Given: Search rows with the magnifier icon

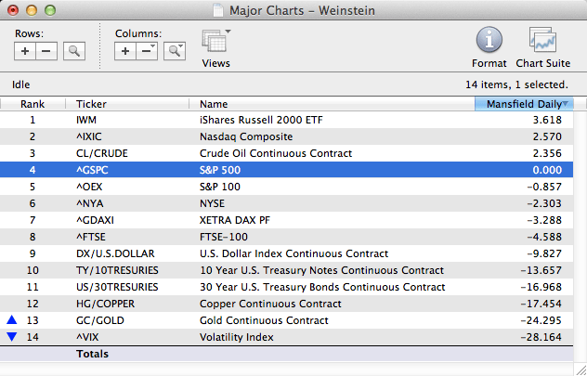Looking at the screenshot, I should pos(74,51).
